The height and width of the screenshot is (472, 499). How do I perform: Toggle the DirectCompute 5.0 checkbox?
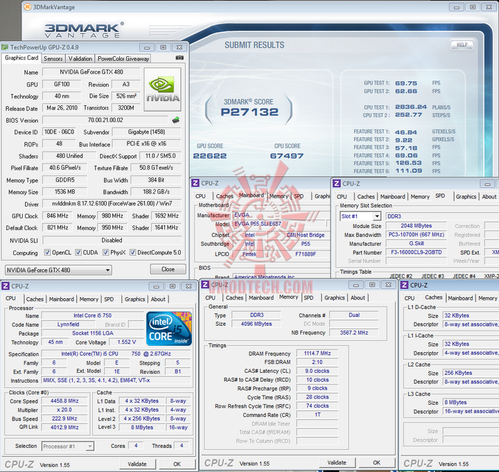(x=132, y=252)
